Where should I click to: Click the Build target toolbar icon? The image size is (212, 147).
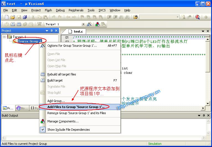point(13,24)
